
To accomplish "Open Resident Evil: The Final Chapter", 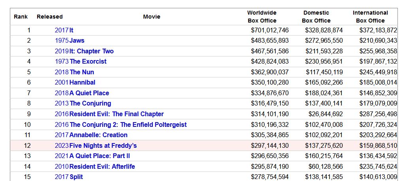I will (117, 114).
